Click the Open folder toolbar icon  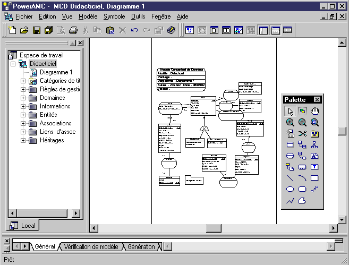(24, 30)
